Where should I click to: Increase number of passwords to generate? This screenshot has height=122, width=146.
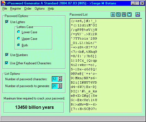(x=60, y=85)
